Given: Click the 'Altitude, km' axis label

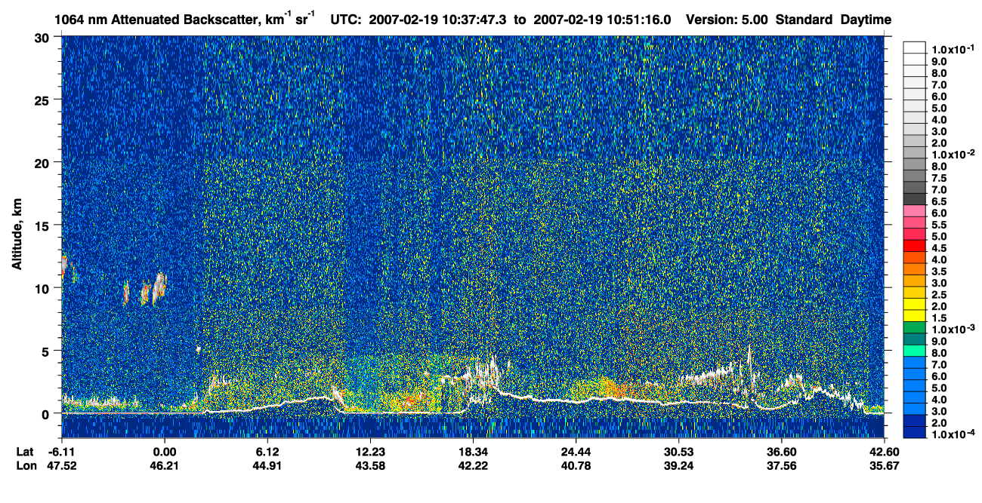Looking at the screenshot, I should [18, 235].
